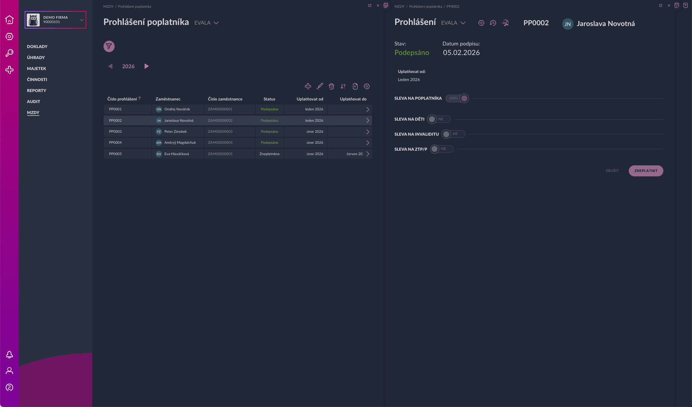Open ÚHRADY menu section
692x407 pixels.
[x=36, y=58]
